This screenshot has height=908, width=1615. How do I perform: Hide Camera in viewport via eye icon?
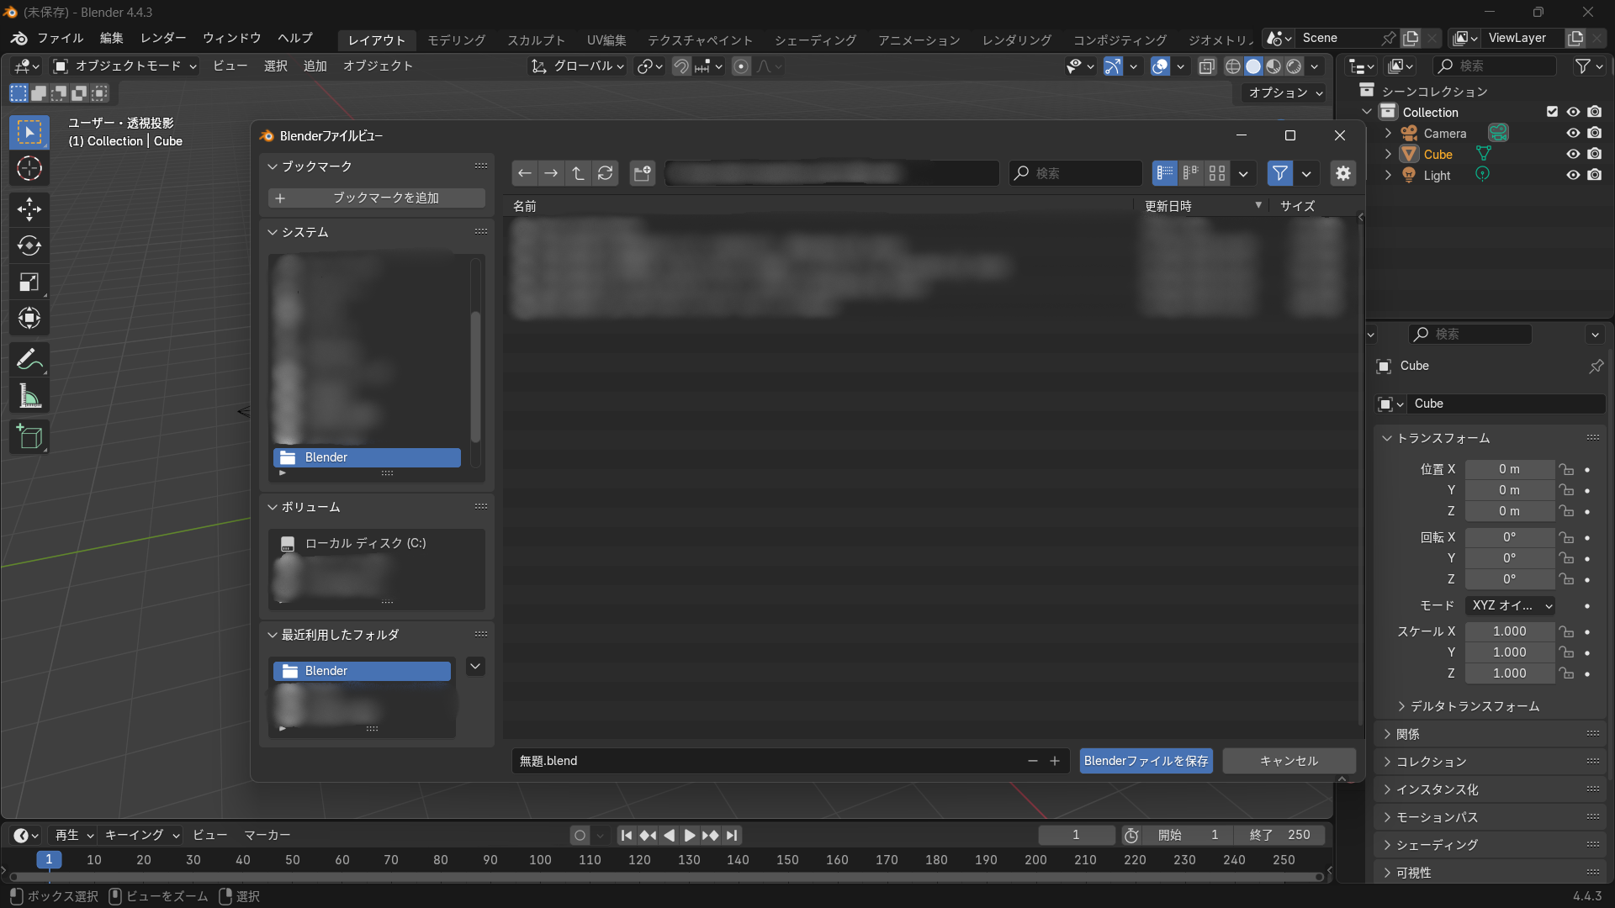(x=1573, y=133)
